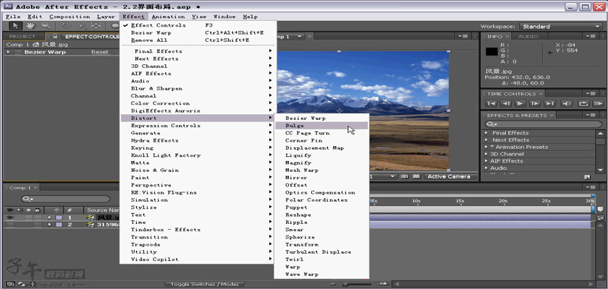Open the Info panel options menu
Screen dimensions: 608x289
[x=590, y=36]
